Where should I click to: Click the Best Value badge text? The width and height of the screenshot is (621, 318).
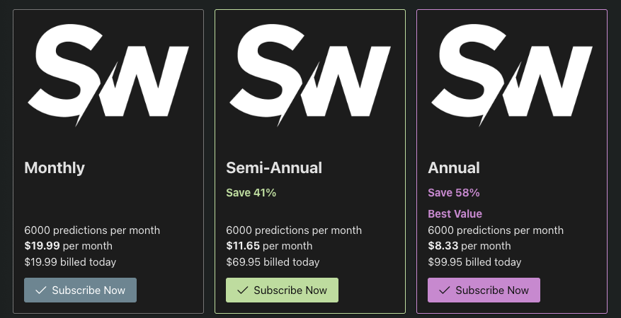[x=455, y=213]
